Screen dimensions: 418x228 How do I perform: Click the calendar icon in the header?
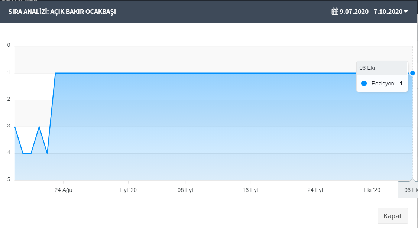pos(335,12)
